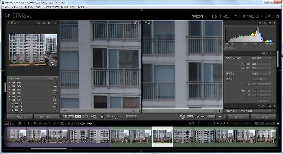Open the 편집(E) menu
The image size is (283, 154).
point(15,7)
